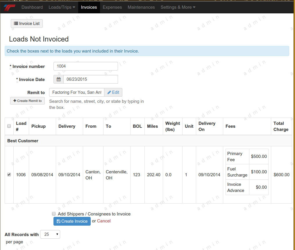The height and width of the screenshot is (250, 295).
Task: Open the Settings & More dropdown
Action: [178, 7]
